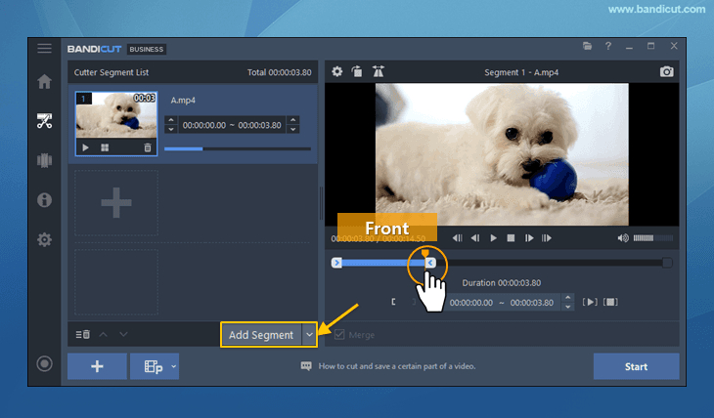Move segment down in the list

123,334
